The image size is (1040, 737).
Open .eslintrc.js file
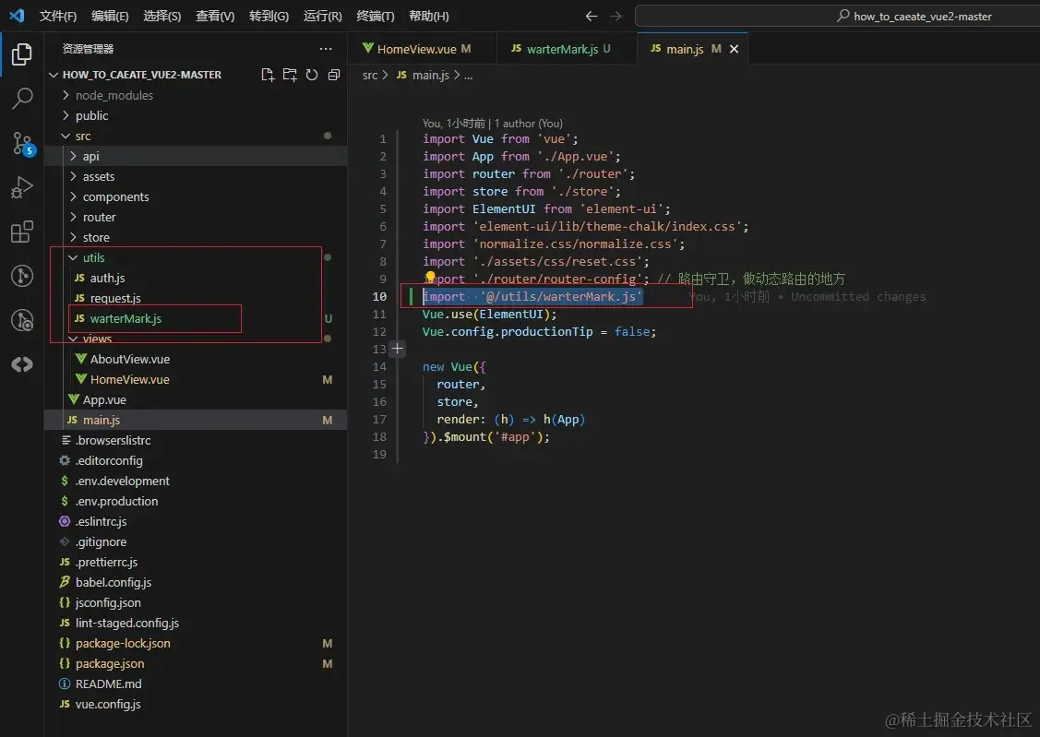point(196,521)
